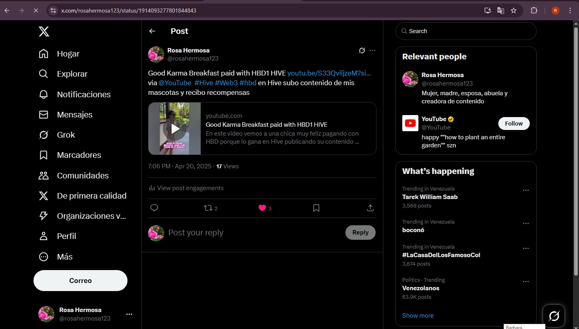The image size is (579, 329).
Task: Open Good Karma Breakfast card title
Action: click(266, 125)
